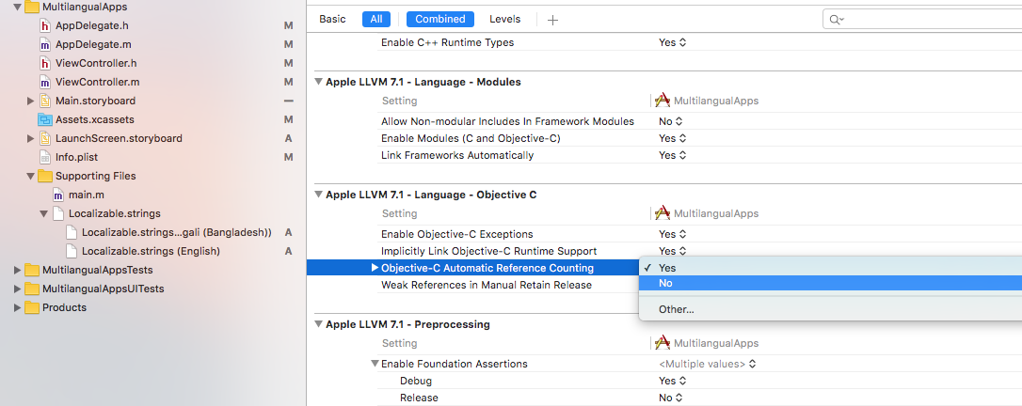
Task: Expand the MultilangualAppsUITests group
Action: pos(17,289)
